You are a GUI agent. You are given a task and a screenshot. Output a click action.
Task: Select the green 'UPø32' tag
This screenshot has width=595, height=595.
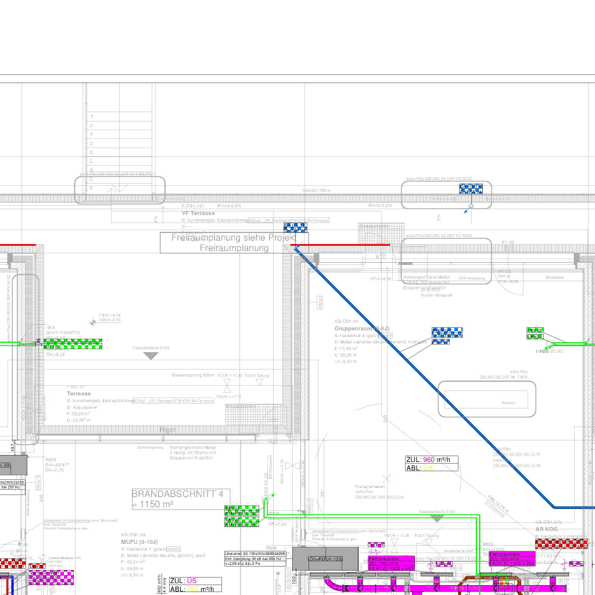tap(535, 336)
